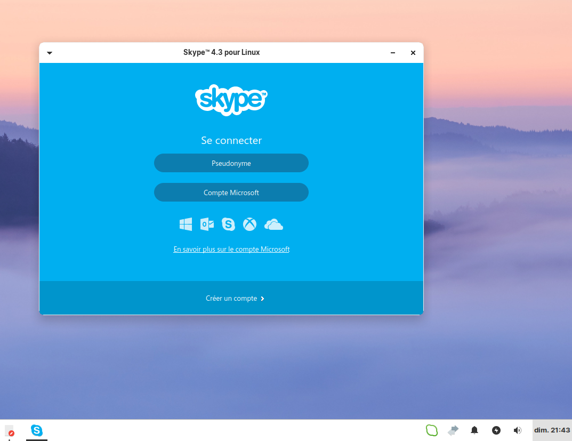Image resolution: width=572 pixels, height=441 pixels.
Task: Click the network arrows tray icon
Action: (453, 430)
